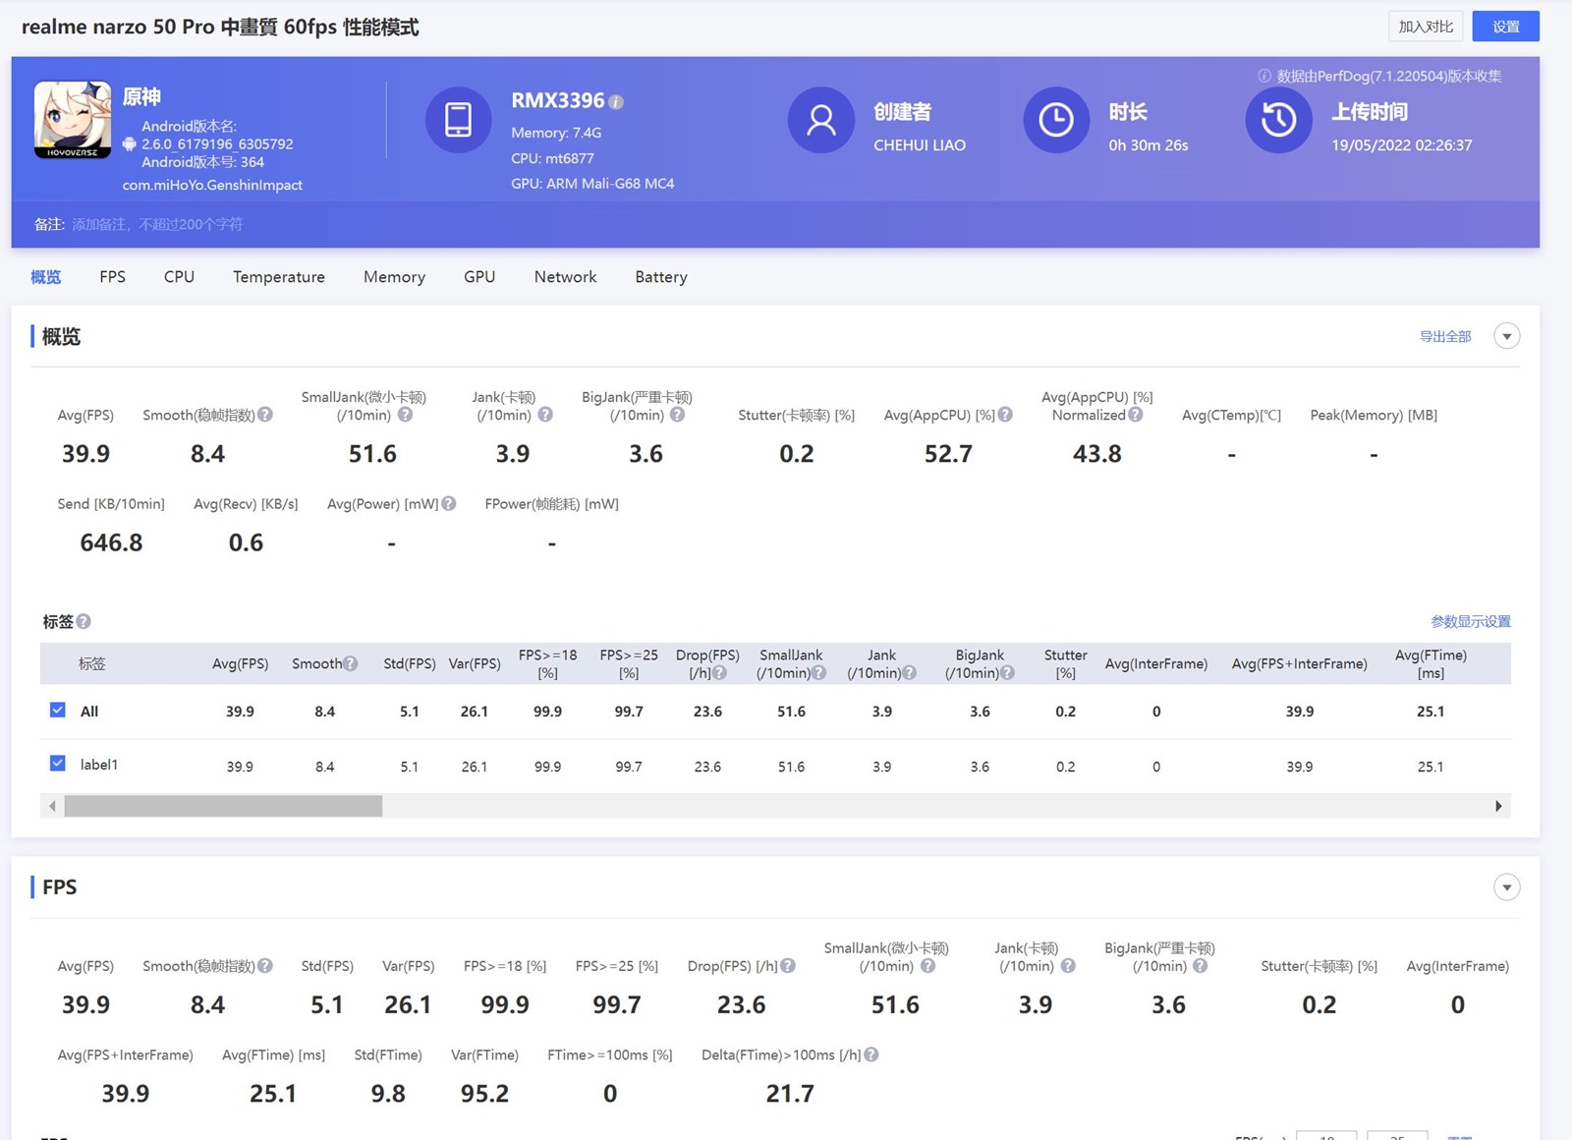Click the creator user profile icon
This screenshot has width=1572, height=1140.
coord(820,120)
